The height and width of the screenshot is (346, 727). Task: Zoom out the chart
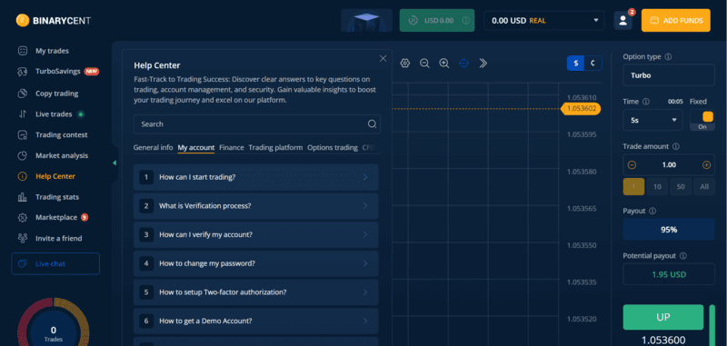(x=424, y=64)
